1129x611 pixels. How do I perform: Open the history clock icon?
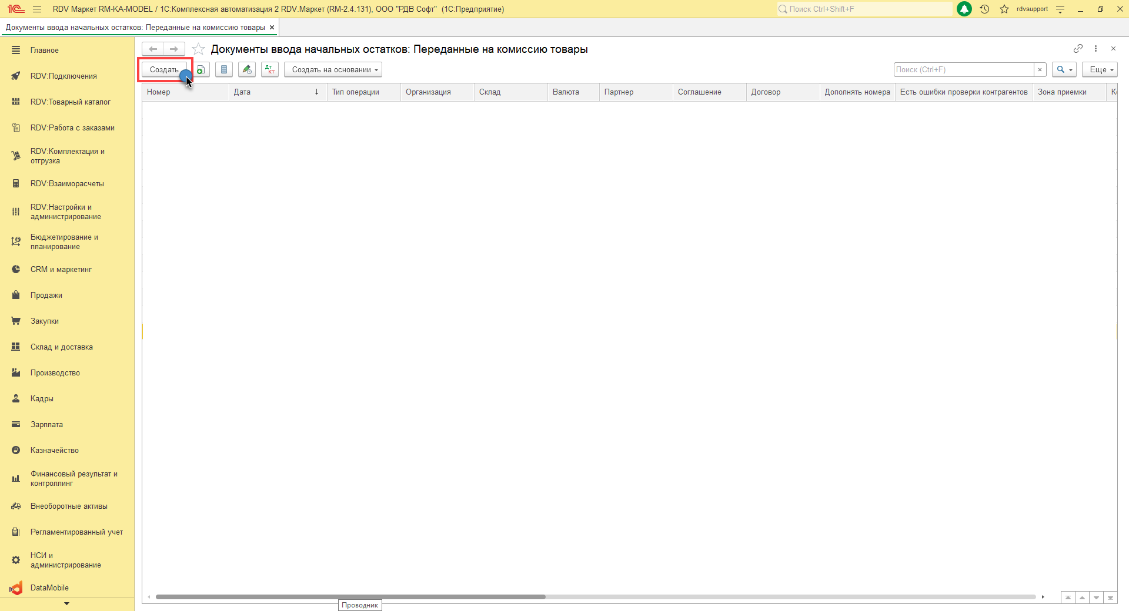point(985,9)
